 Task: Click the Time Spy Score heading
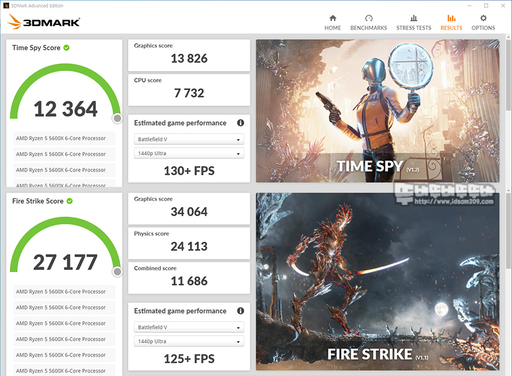(36, 48)
